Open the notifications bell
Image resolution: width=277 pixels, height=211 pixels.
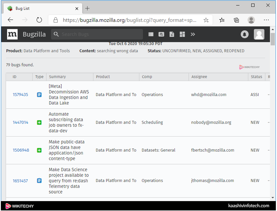coord(244,34)
